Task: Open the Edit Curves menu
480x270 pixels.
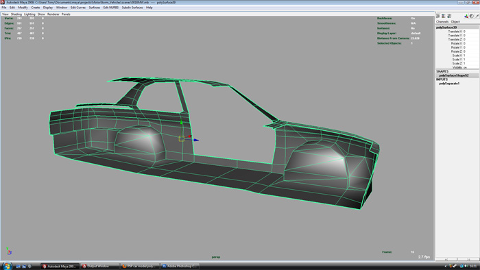Action: tap(78, 8)
